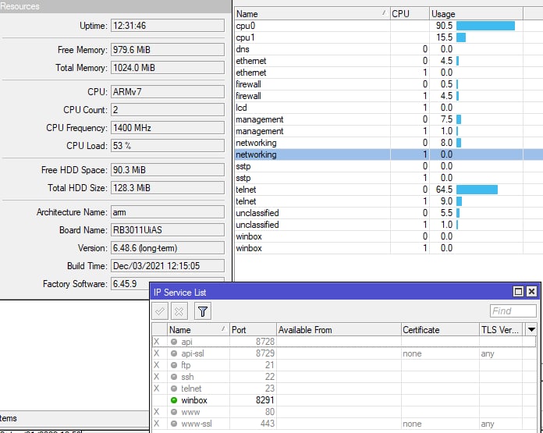543x433 pixels.
Task: Click certificate 'none' in api-ssl row
Action: pyautogui.click(x=412, y=353)
